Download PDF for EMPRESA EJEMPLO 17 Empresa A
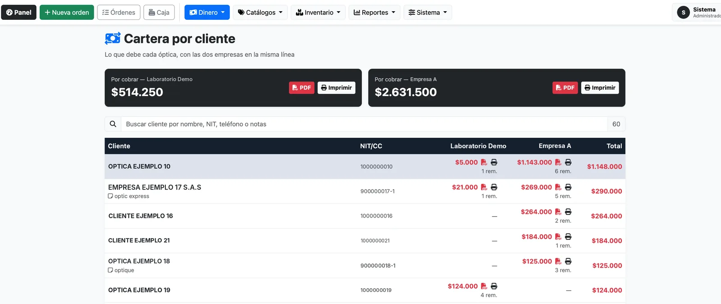This screenshot has height=304, width=721. pyautogui.click(x=558, y=187)
